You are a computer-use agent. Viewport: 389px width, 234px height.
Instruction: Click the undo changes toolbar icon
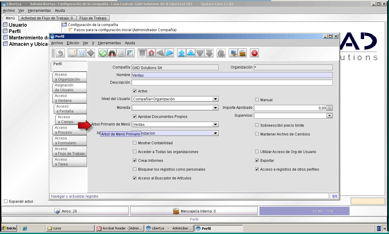[60, 53]
